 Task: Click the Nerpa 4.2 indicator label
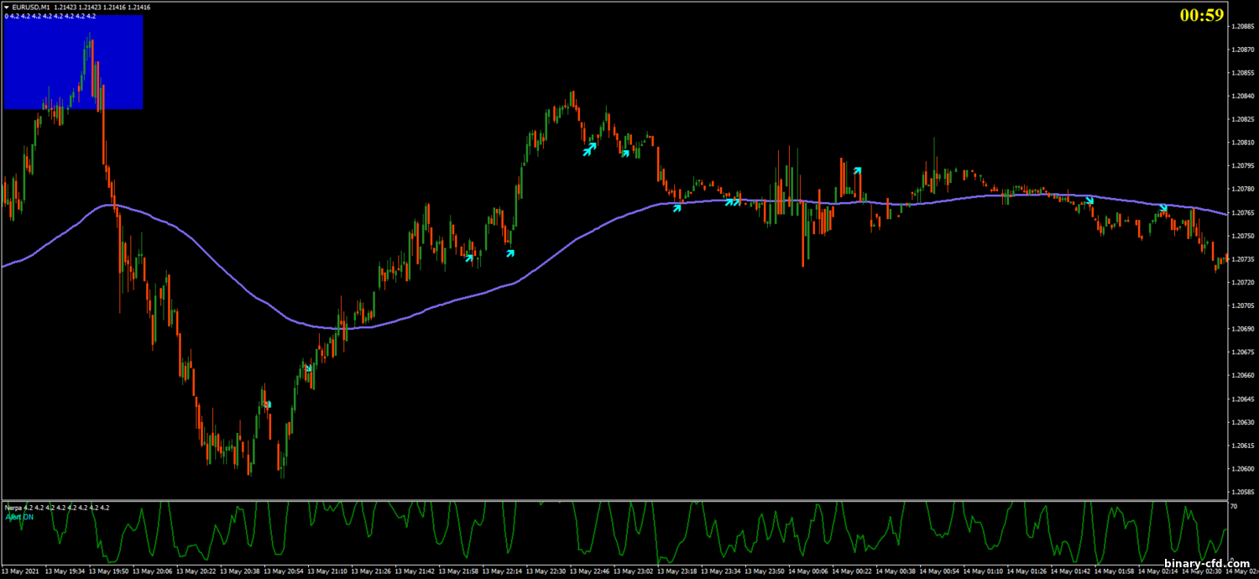click(57, 508)
